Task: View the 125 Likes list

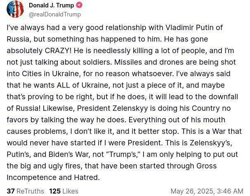Action: (x=64, y=191)
